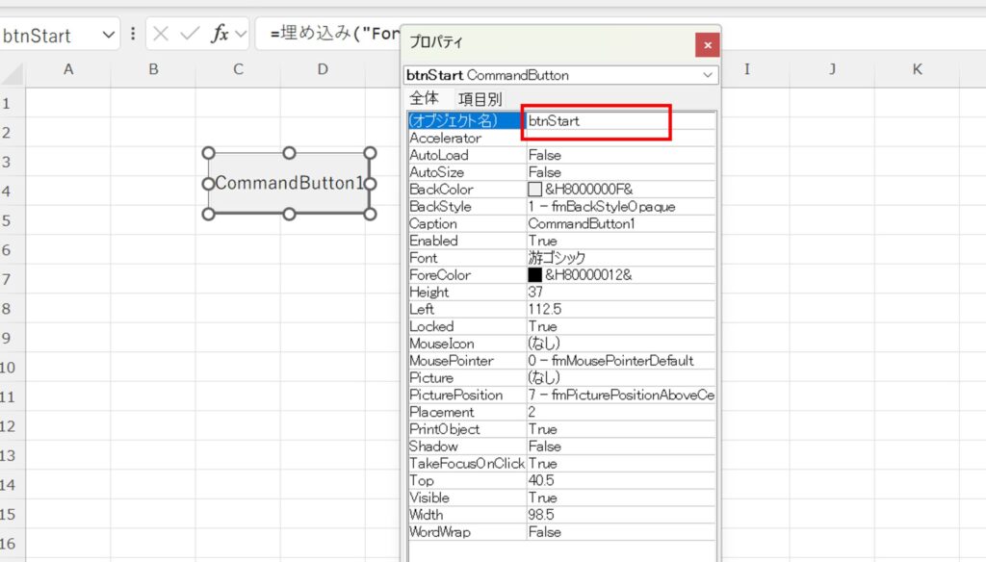Select column B header
The height and width of the screenshot is (562, 986).
[153, 69]
